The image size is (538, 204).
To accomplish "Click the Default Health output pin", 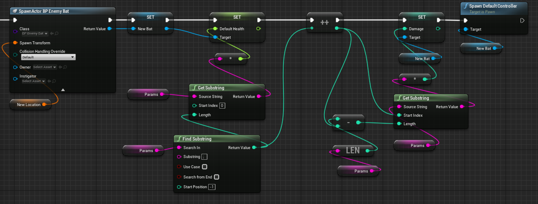I will 259,29.
